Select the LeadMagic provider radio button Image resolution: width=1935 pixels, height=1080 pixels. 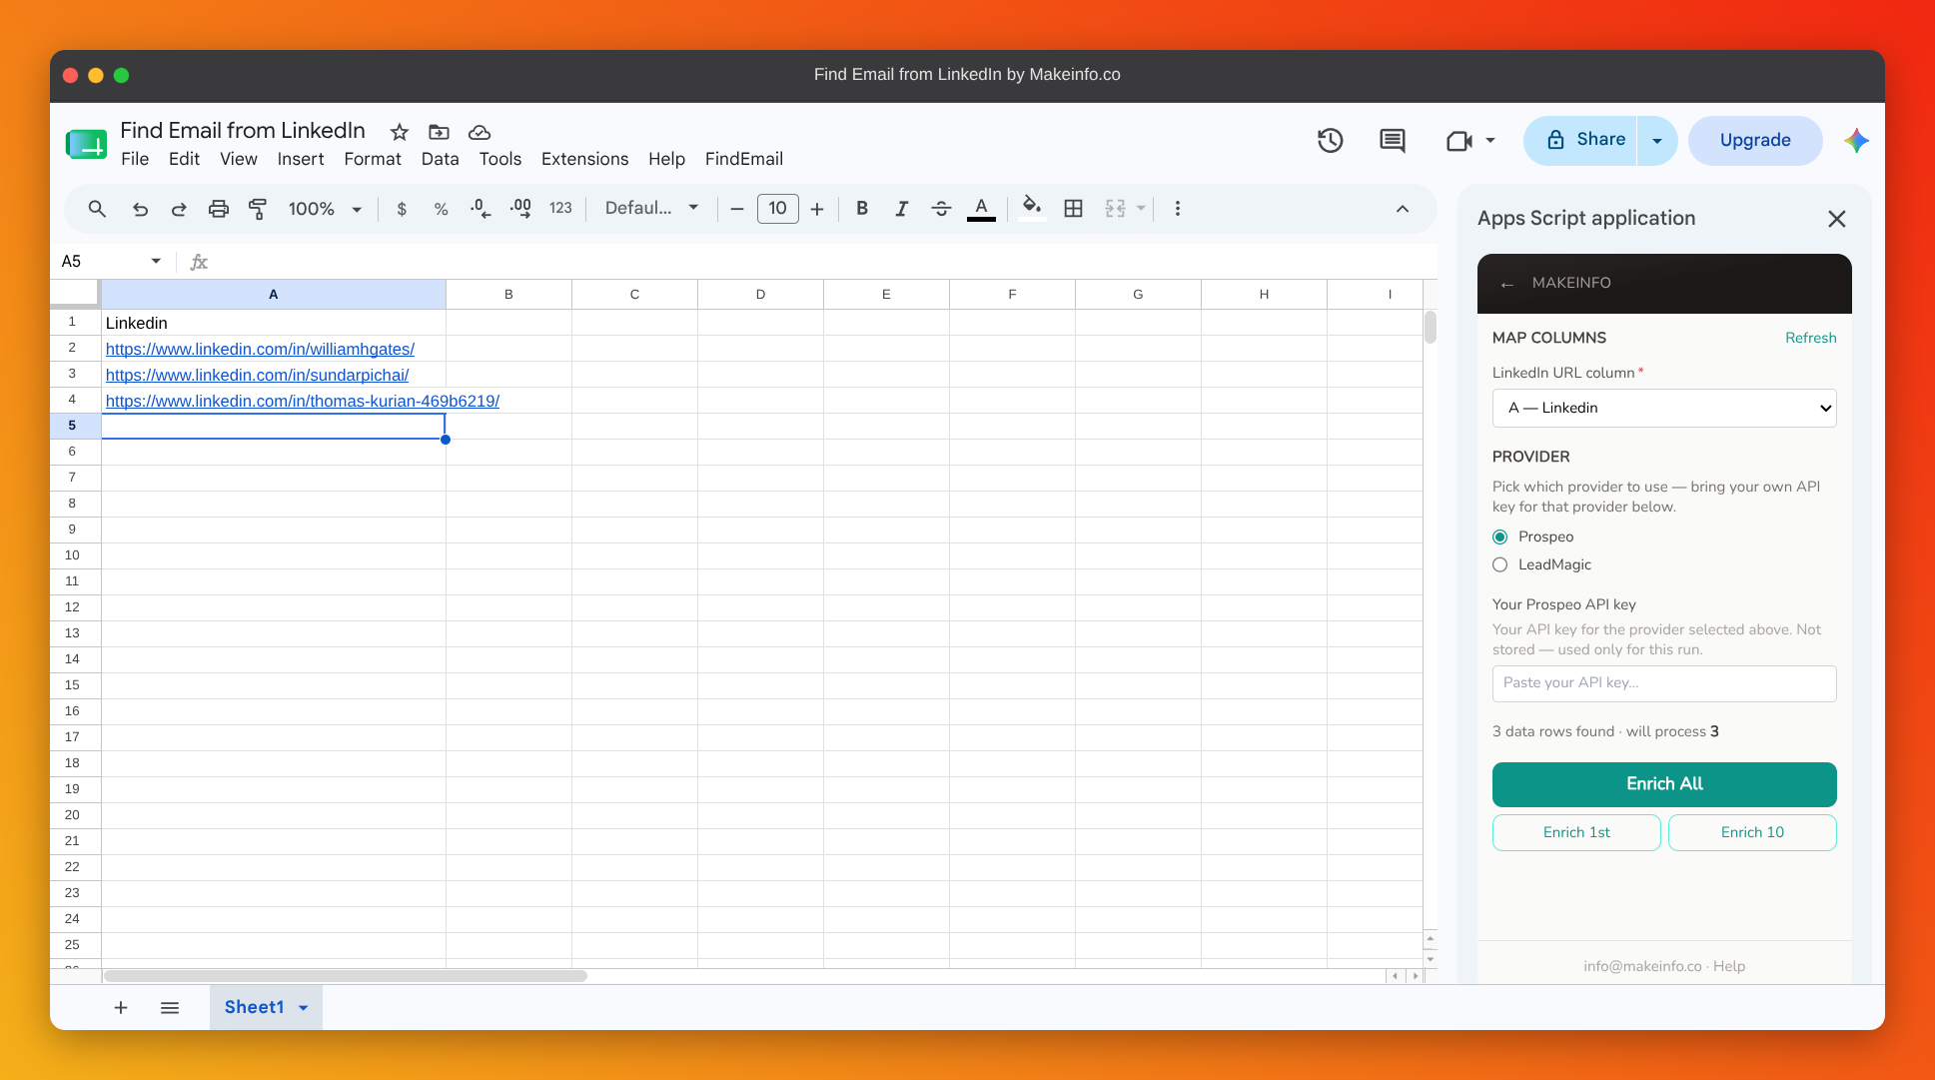click(1499, 564)
